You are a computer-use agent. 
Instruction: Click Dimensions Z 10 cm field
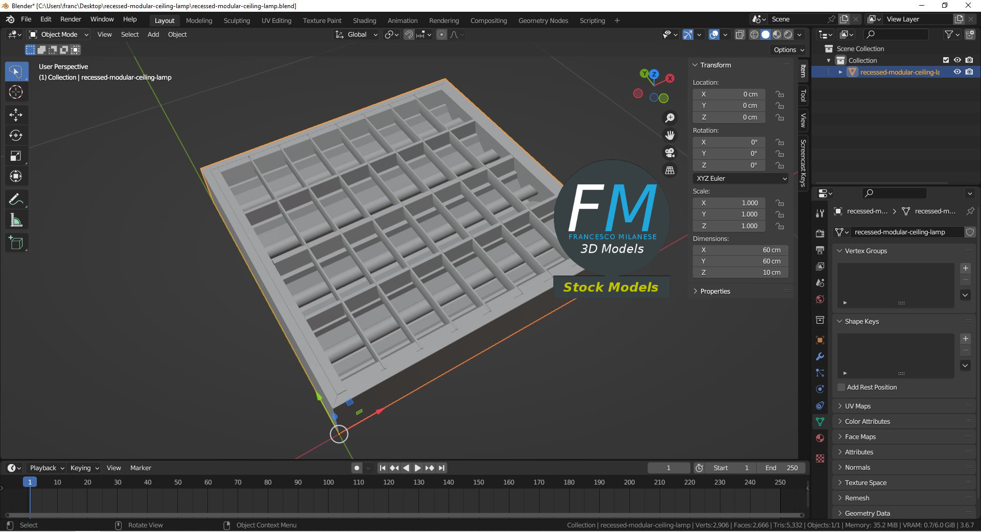(x=740, y=273)
